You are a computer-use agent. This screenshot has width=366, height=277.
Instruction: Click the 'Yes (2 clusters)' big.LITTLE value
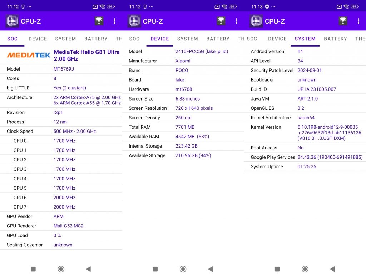70,88
